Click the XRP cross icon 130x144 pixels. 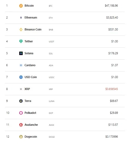(x=21, y=89)
